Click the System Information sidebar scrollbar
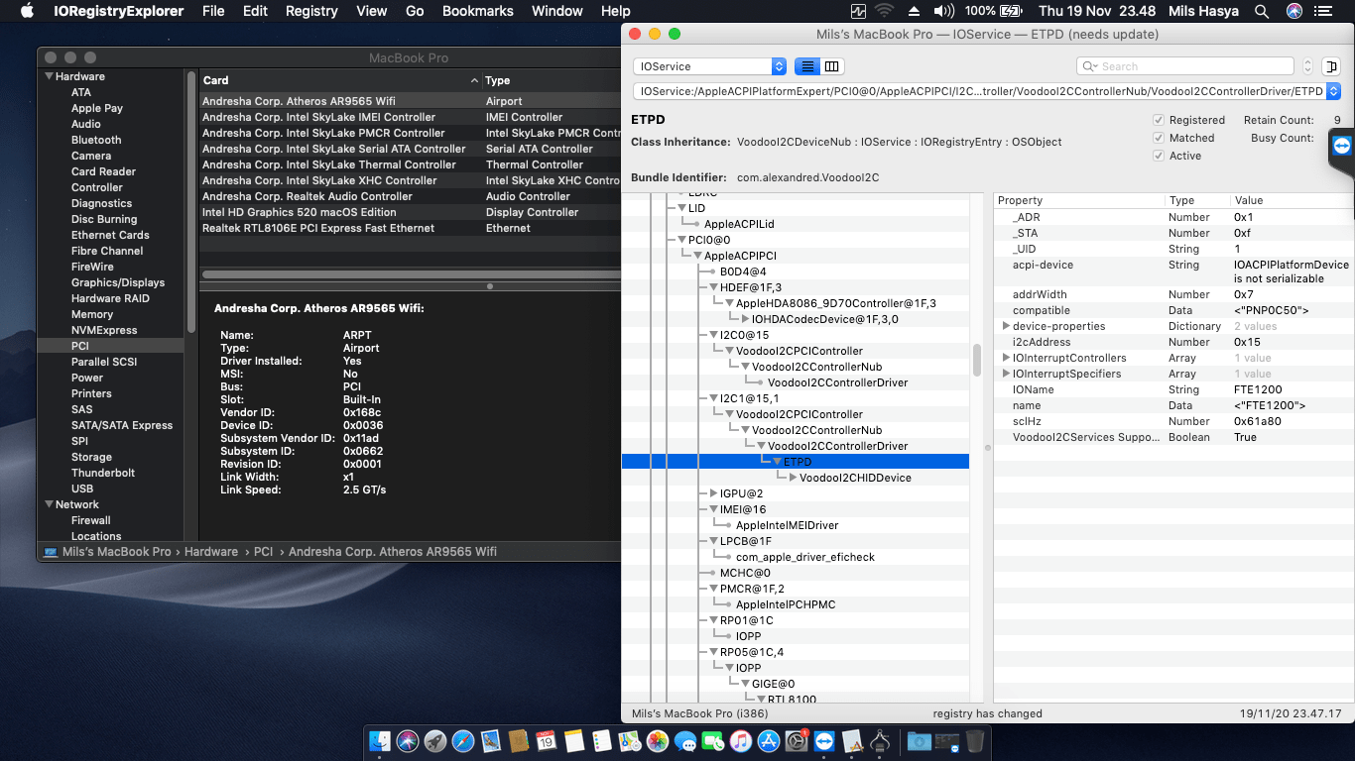Image resolution: width=1355 pixels, height=761 pixels. pos(190,201)
